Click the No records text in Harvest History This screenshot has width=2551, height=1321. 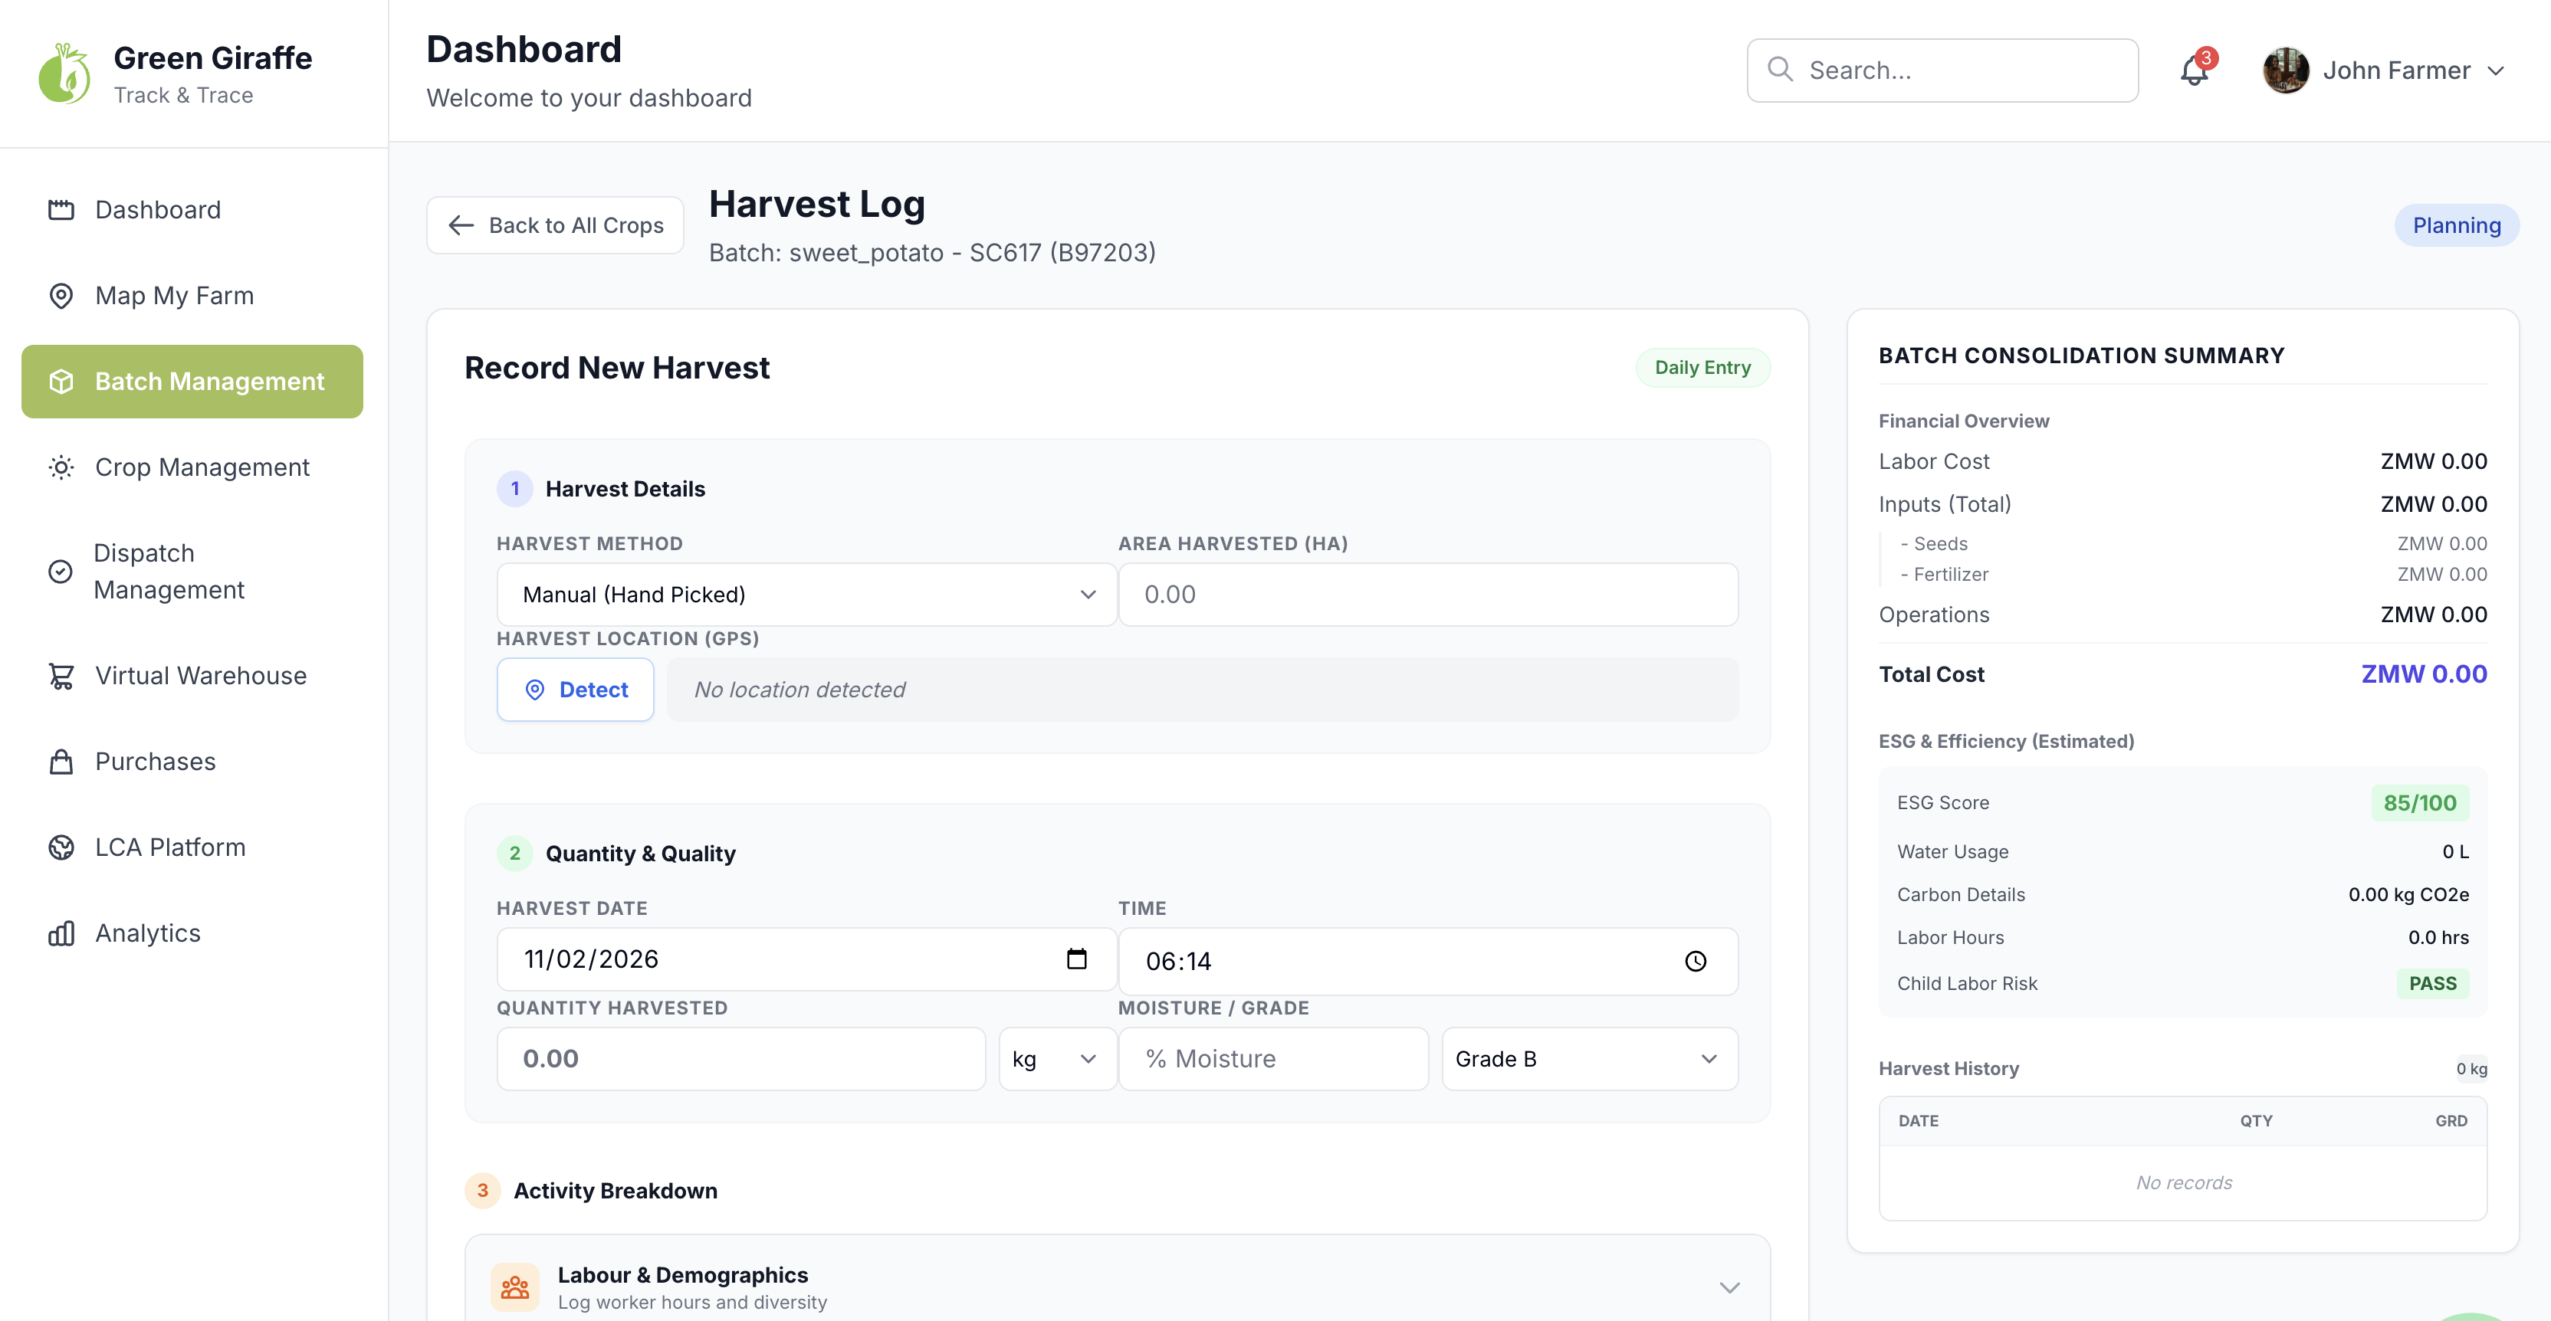[x=2184, y=1182]
